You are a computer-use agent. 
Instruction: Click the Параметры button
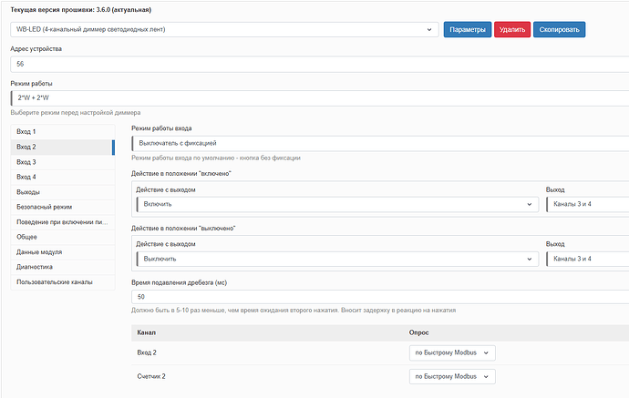point(469,30)
